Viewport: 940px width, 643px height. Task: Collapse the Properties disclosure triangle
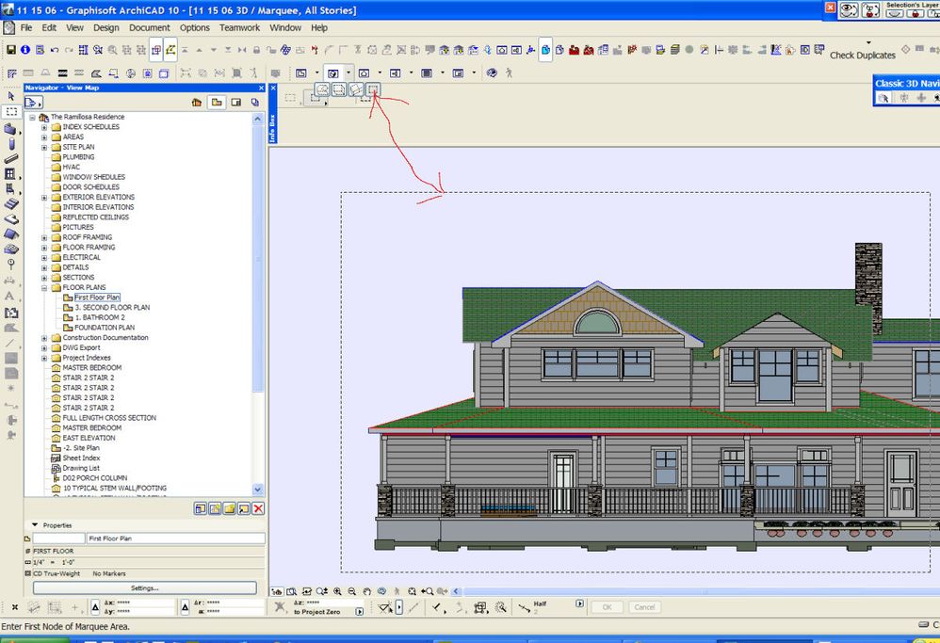pyautogui.click(x=35, y=525)
